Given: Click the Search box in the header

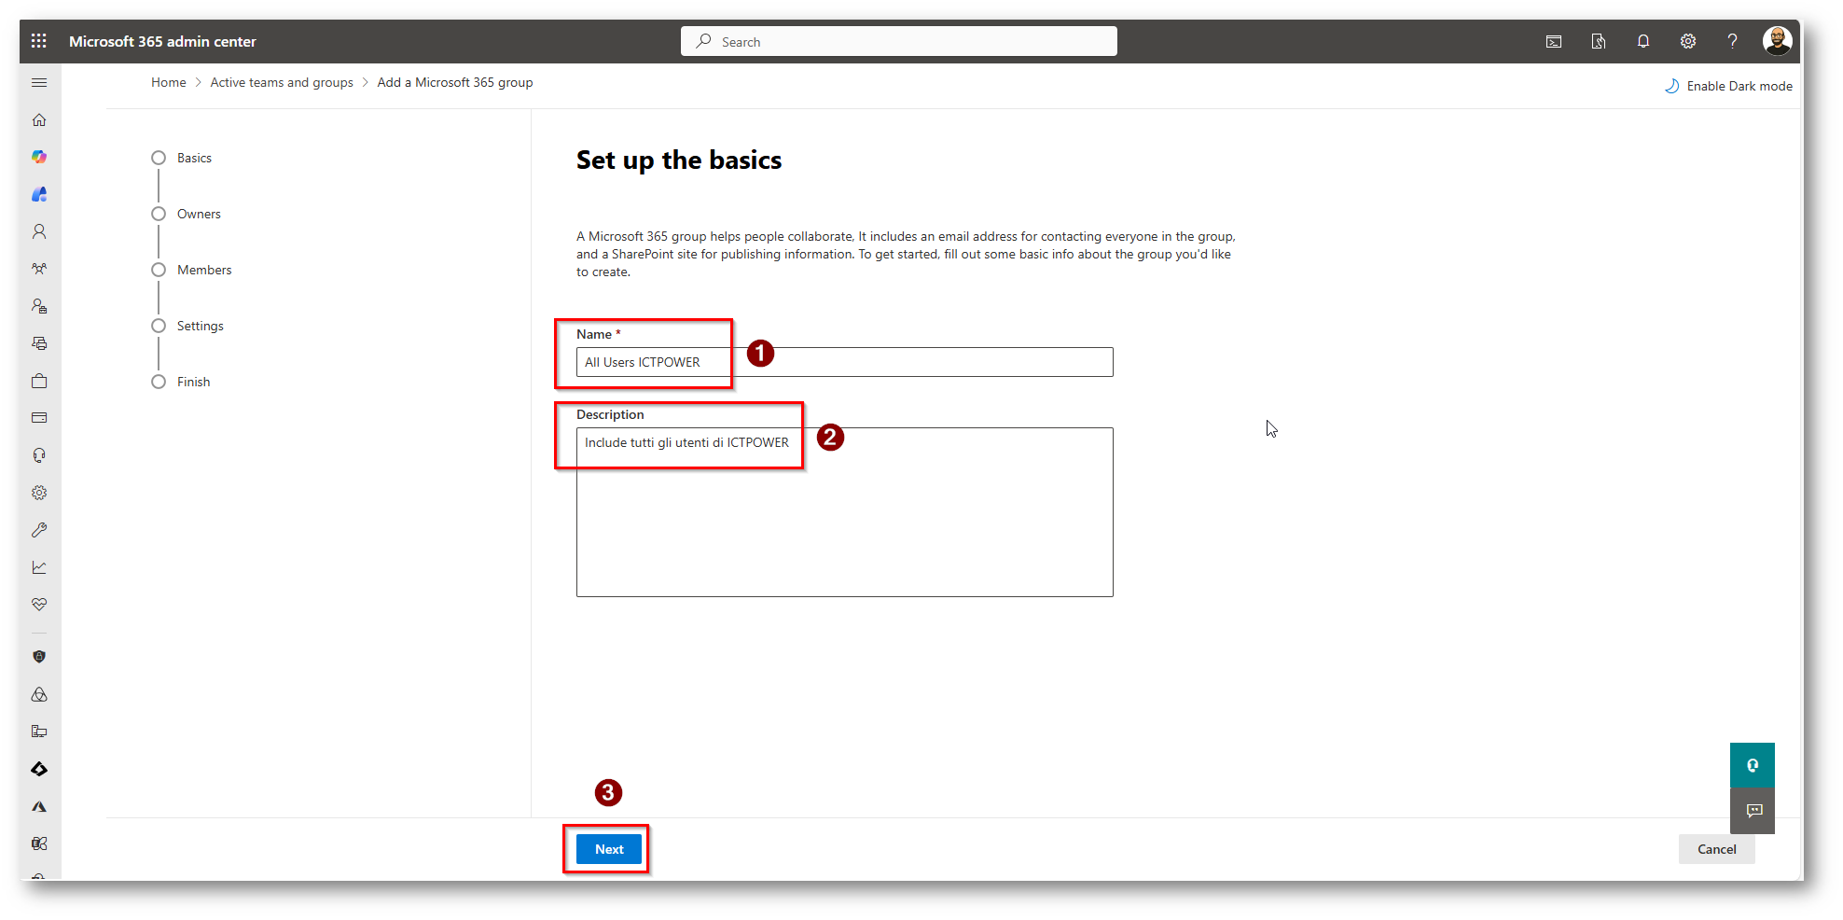Looking at the screenshot, I should (x=899, y=41).
